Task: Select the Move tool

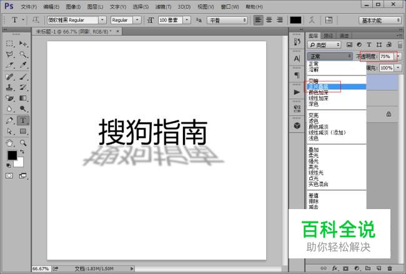Action: tap(23, 44)
